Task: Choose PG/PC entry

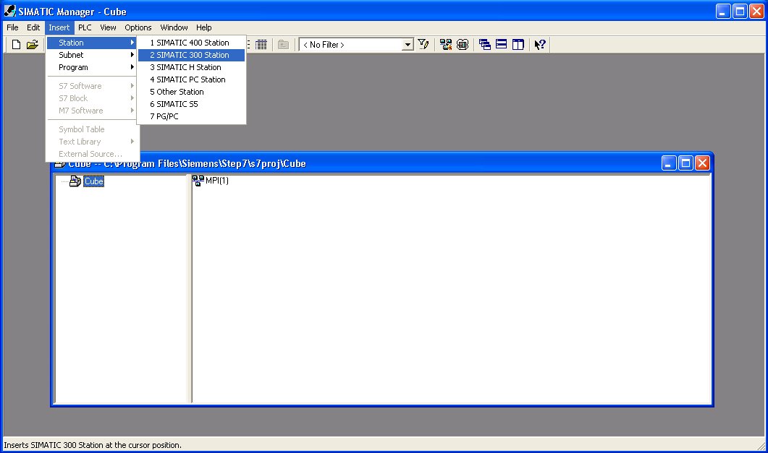Action: (x=191, y=116)
